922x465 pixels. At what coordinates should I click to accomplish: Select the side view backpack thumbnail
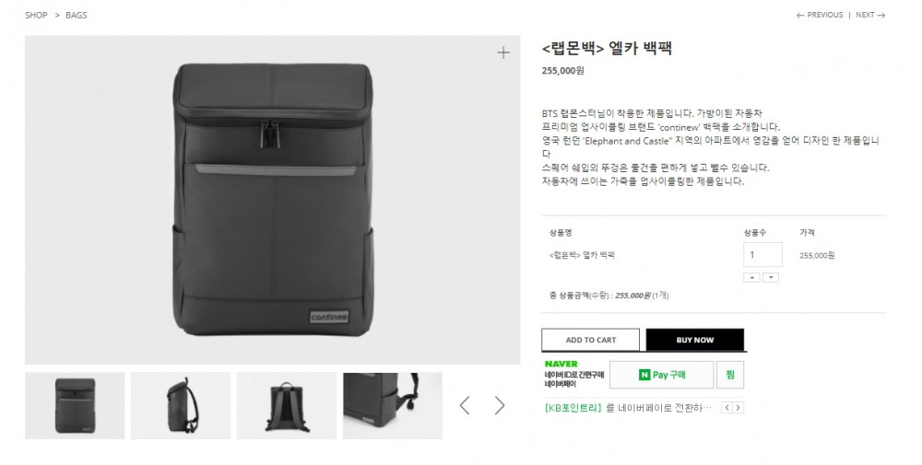coord(181,406)
